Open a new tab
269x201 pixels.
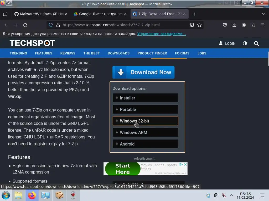click(x=194, y=14)
